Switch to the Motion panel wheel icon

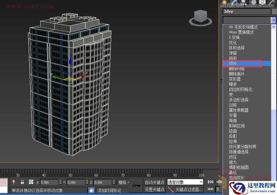tap(254, 2)
